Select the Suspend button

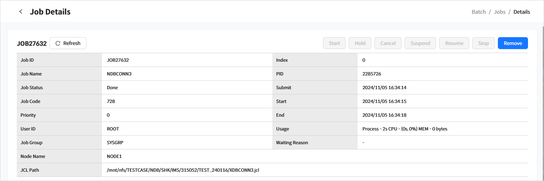[420, 43]
